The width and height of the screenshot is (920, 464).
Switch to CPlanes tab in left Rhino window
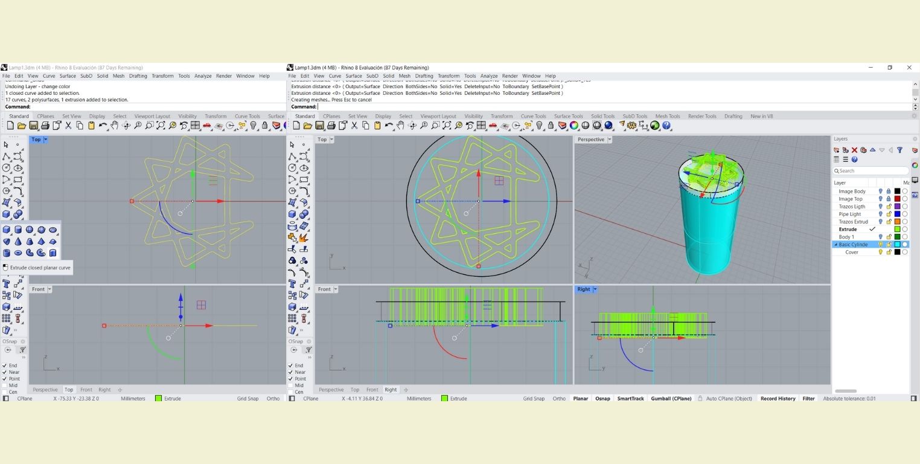pyautogui.click(x=45, y=116)
